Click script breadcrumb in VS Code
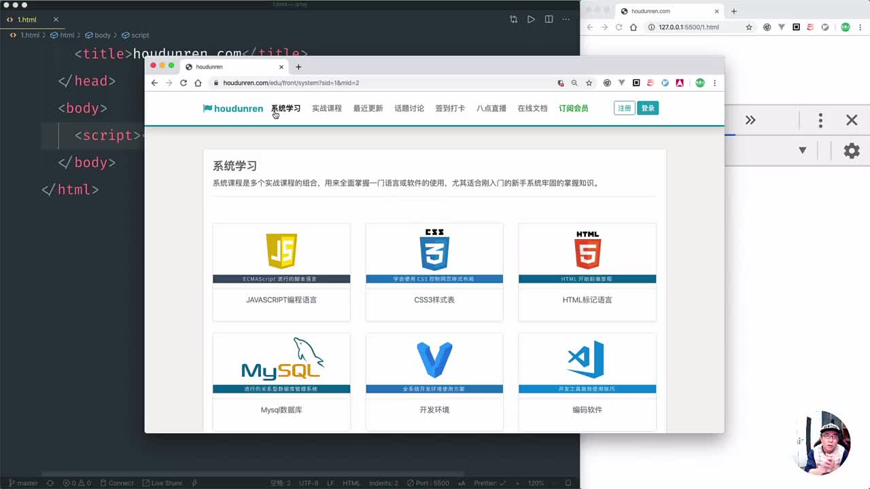 point(135,35)
